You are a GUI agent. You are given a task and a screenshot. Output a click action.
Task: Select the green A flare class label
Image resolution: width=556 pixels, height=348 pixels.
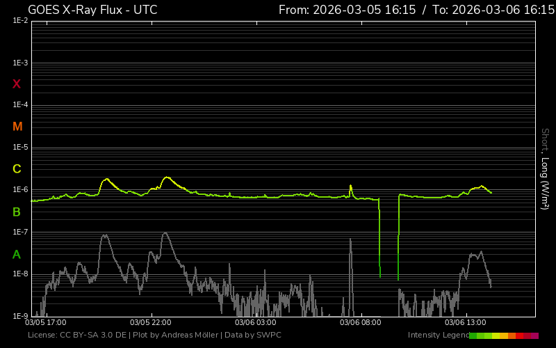click(17, 254)
